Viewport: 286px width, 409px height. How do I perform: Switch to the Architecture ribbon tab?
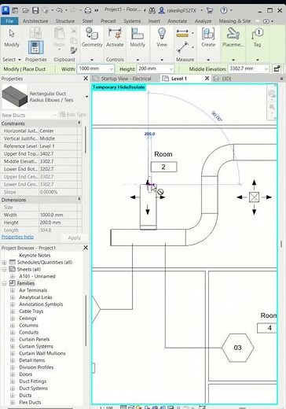35,21
